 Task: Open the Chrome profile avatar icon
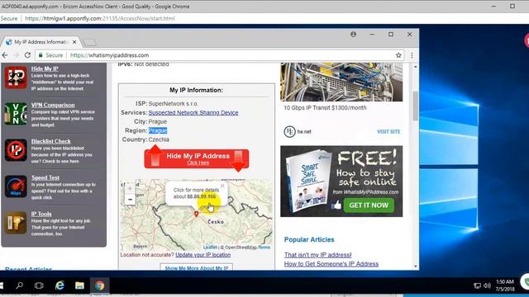[x=353, y=35]
